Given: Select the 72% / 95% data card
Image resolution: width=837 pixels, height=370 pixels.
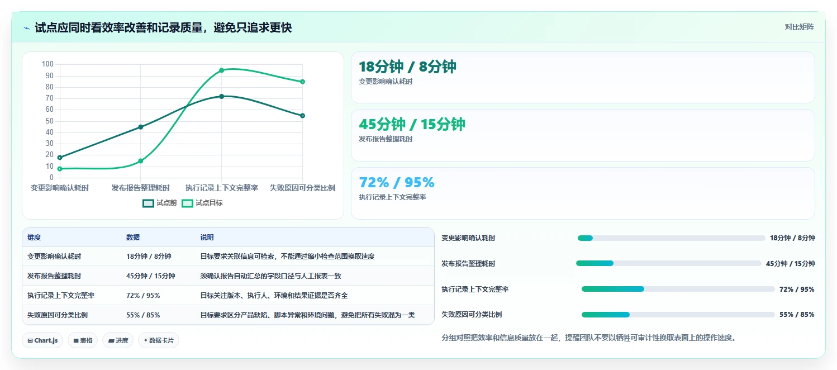Looking at the screenshot, I should coord(583,193).
